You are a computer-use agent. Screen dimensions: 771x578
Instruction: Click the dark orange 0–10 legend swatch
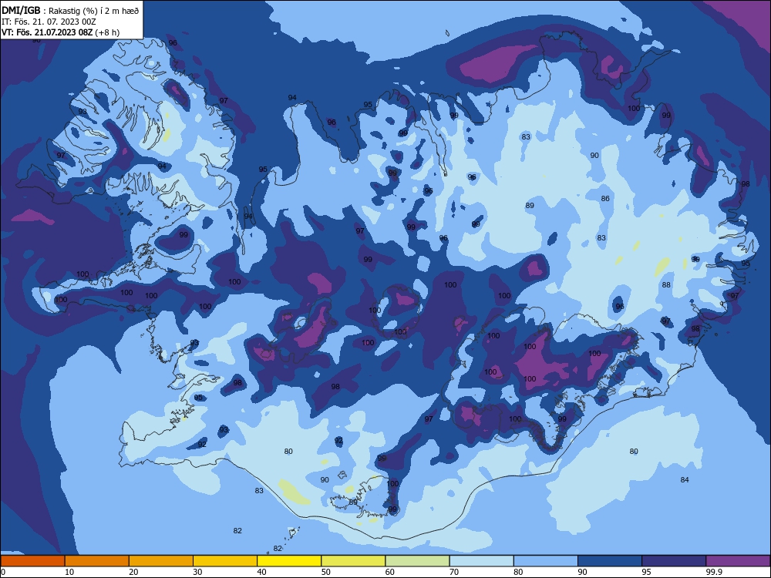point(32,561)
